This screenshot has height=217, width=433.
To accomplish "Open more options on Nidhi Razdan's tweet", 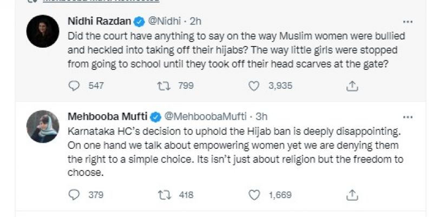I will [x=409, y=22].
